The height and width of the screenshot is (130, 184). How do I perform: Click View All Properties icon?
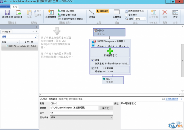[x=163, y=99]
